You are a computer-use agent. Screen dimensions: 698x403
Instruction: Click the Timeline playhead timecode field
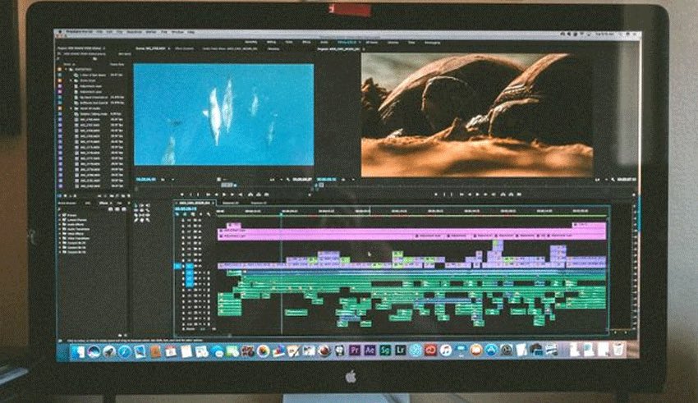(x=186, y=208)
